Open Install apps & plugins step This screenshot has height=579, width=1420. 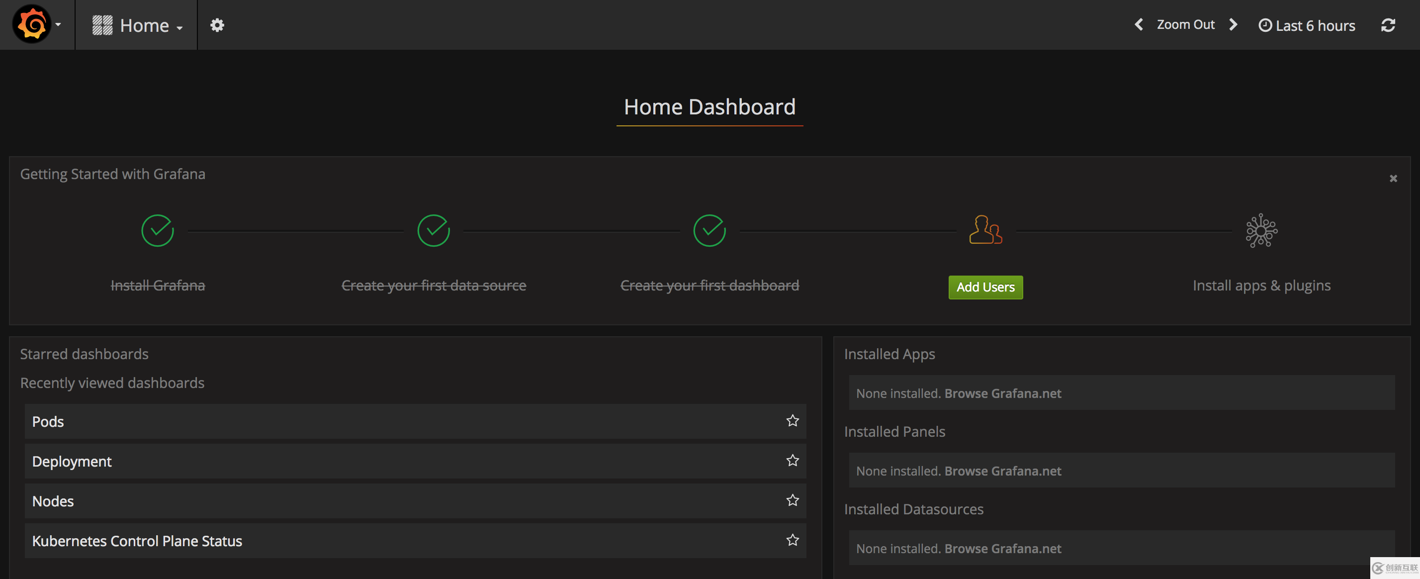[x=1261, y=285]
